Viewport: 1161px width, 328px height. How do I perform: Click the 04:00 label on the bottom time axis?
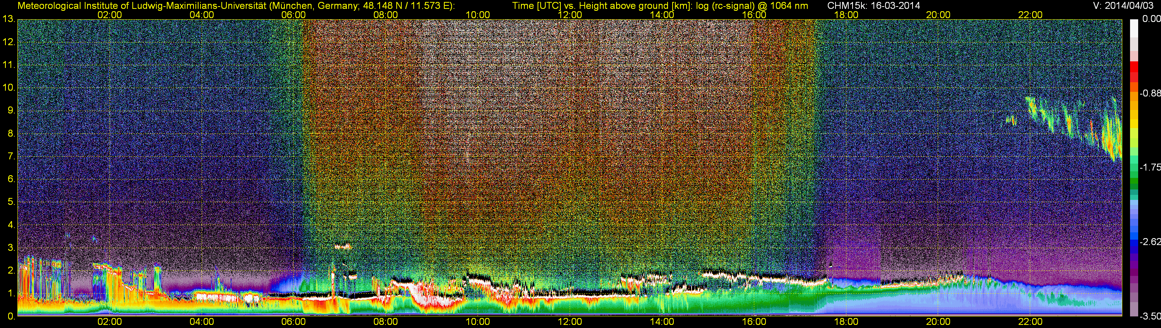(202, 322)
